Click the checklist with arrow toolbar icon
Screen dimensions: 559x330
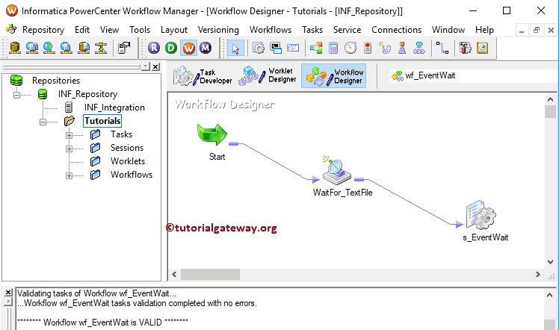point(124,48)
